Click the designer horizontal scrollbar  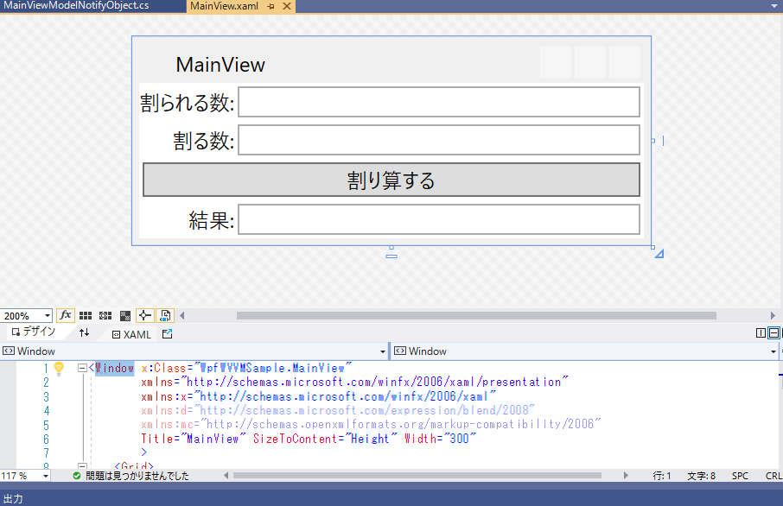(x=475, y=316)
